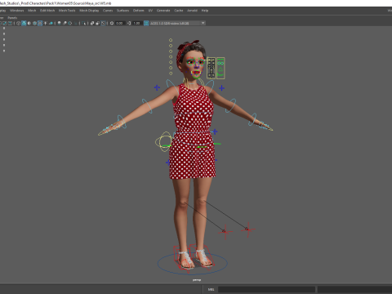This screenshot has height=294, width=392.
Task: Click X-ray active components icon
Action: [97, 24]
